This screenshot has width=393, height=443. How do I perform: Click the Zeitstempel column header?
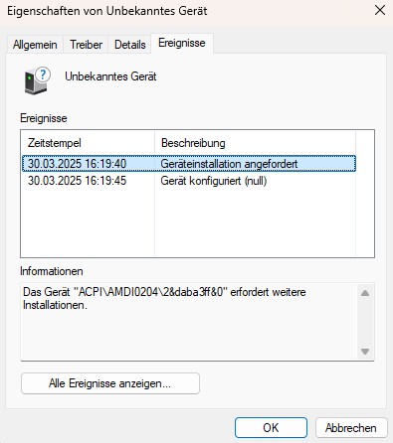point(88,143)
